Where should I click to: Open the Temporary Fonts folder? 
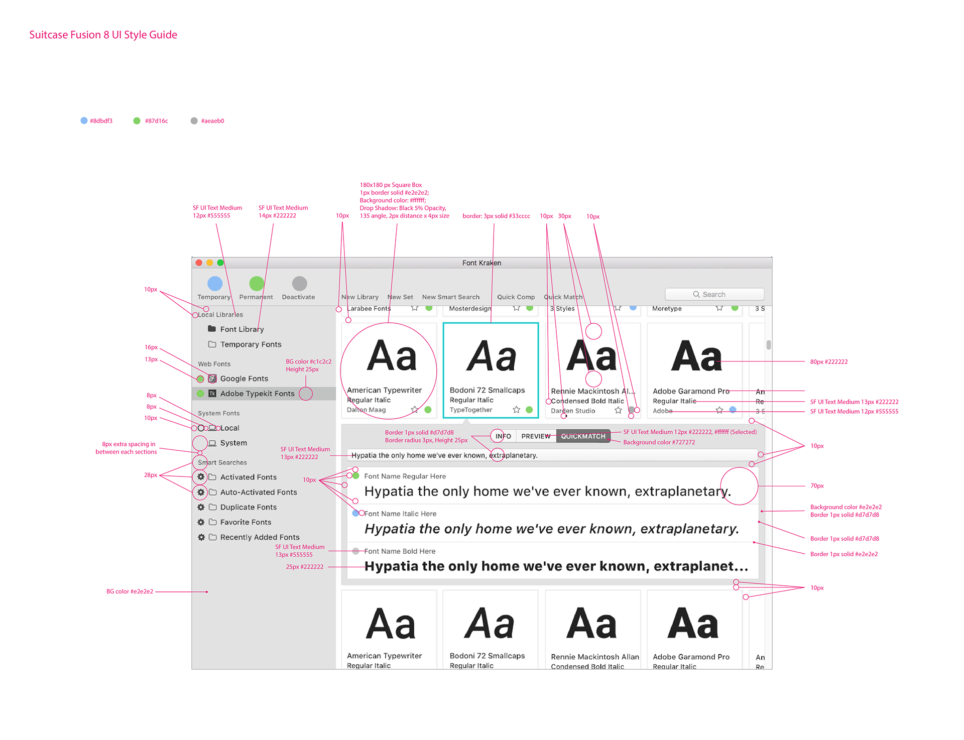pyautogui.click(x=245, y=344)
